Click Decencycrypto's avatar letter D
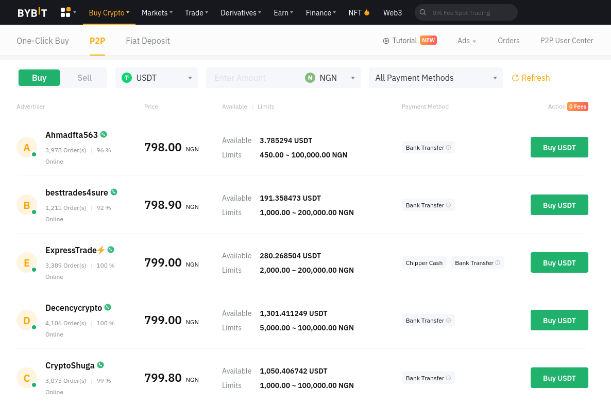The image size is (611, 406). coord(27,321)
